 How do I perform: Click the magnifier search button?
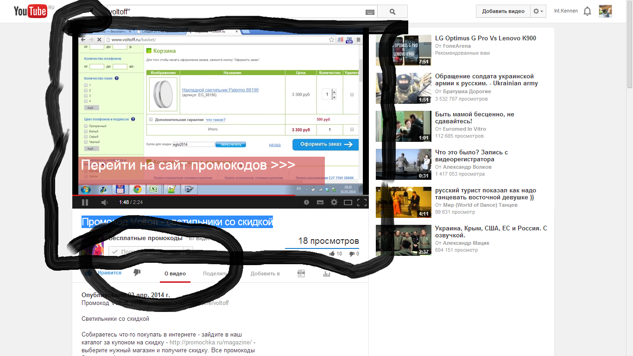[392, 12]
